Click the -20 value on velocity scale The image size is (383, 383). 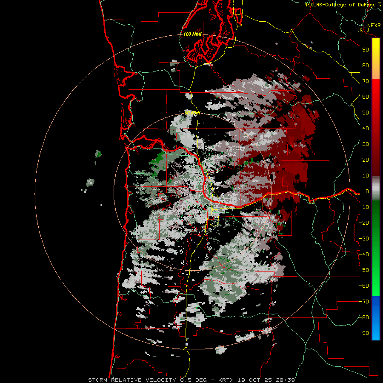coord(364,223)
